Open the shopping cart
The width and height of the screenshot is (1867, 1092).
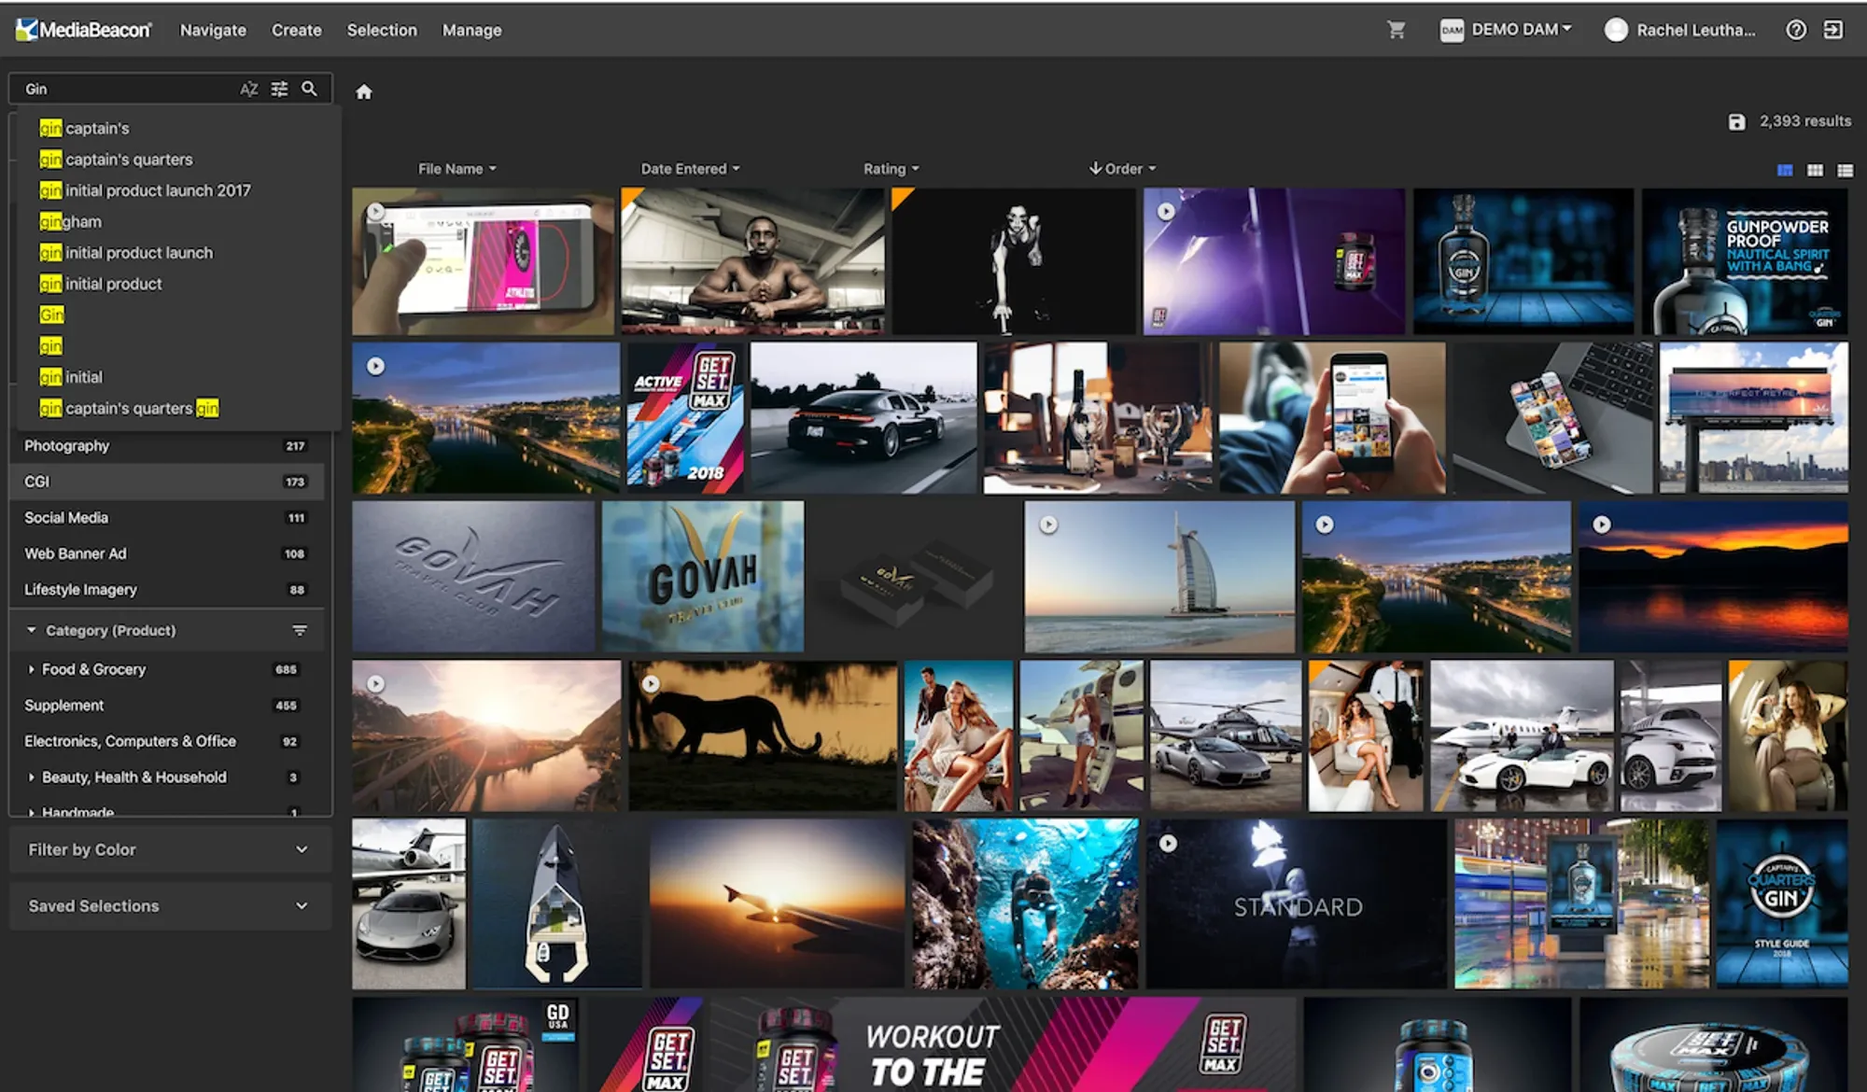1397,30
